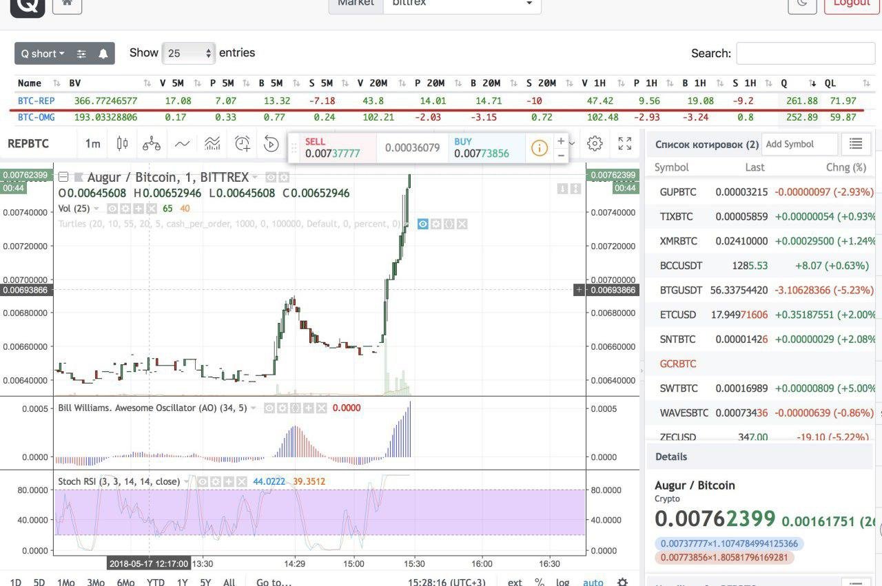Start bar replay mode
This screenshot has height=586, width=882.
pos(271,144)
